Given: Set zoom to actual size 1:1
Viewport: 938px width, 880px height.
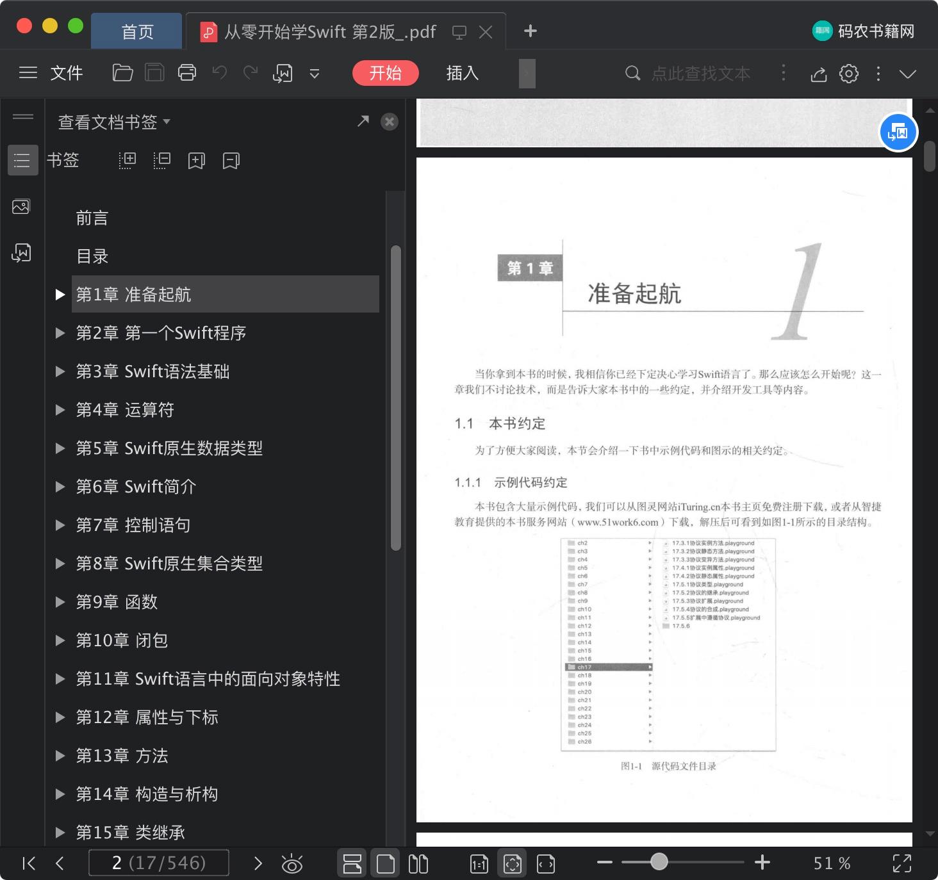Looking at the screenshot, I should [479, 864].
